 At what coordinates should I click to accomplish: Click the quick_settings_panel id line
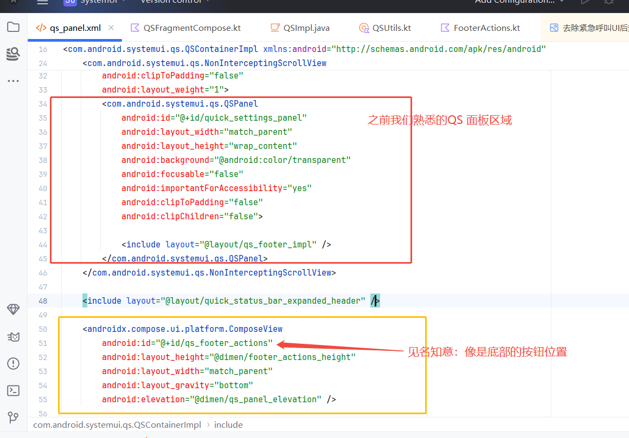[x=214, y=117]
